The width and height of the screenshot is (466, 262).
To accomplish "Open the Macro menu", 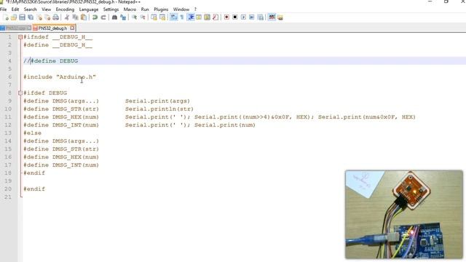I will [x=130, y=9].
